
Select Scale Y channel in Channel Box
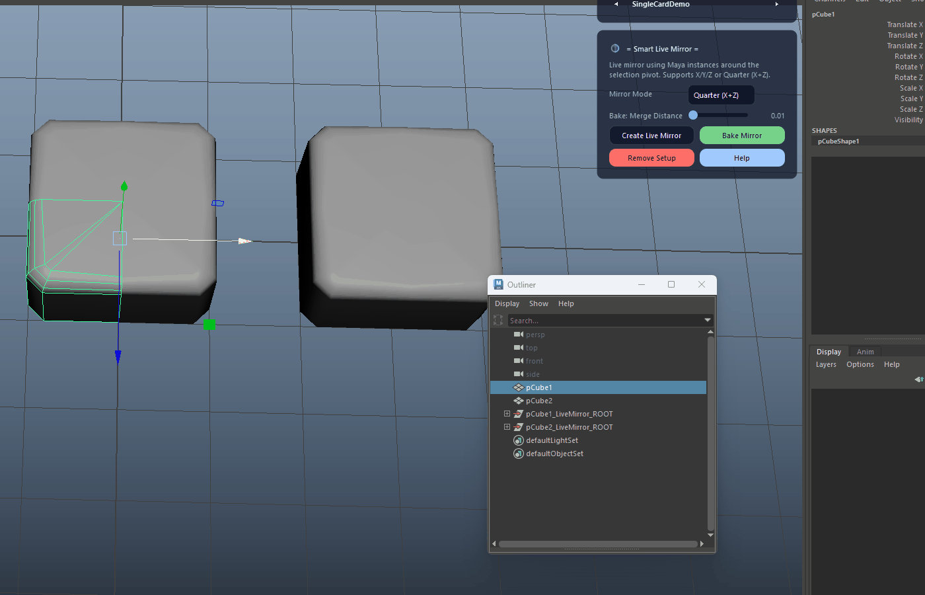click(x=911, y=99)
